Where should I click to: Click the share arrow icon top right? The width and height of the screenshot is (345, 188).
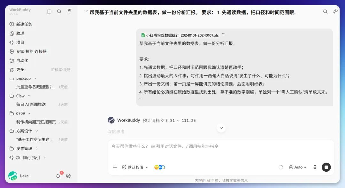335,12
